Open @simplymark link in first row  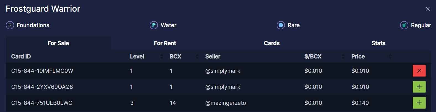pyautogui.click(x=223, y=71)
